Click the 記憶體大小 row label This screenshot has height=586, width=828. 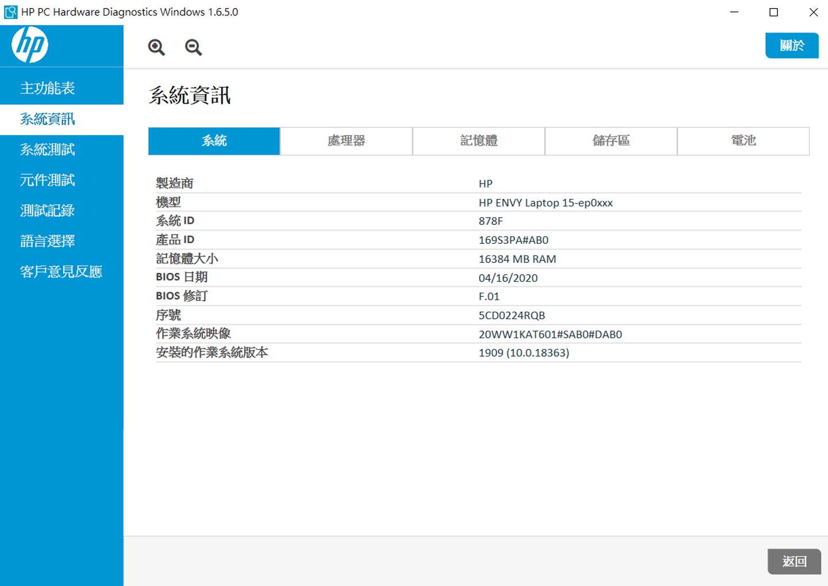tap(187, 259)
